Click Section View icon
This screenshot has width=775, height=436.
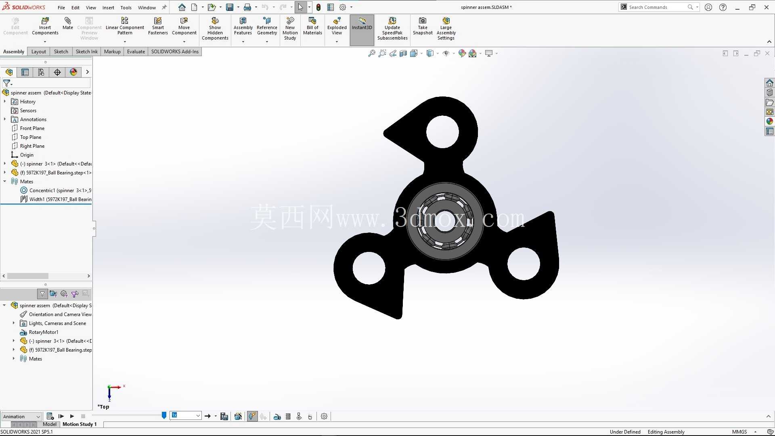pos(403,53)
